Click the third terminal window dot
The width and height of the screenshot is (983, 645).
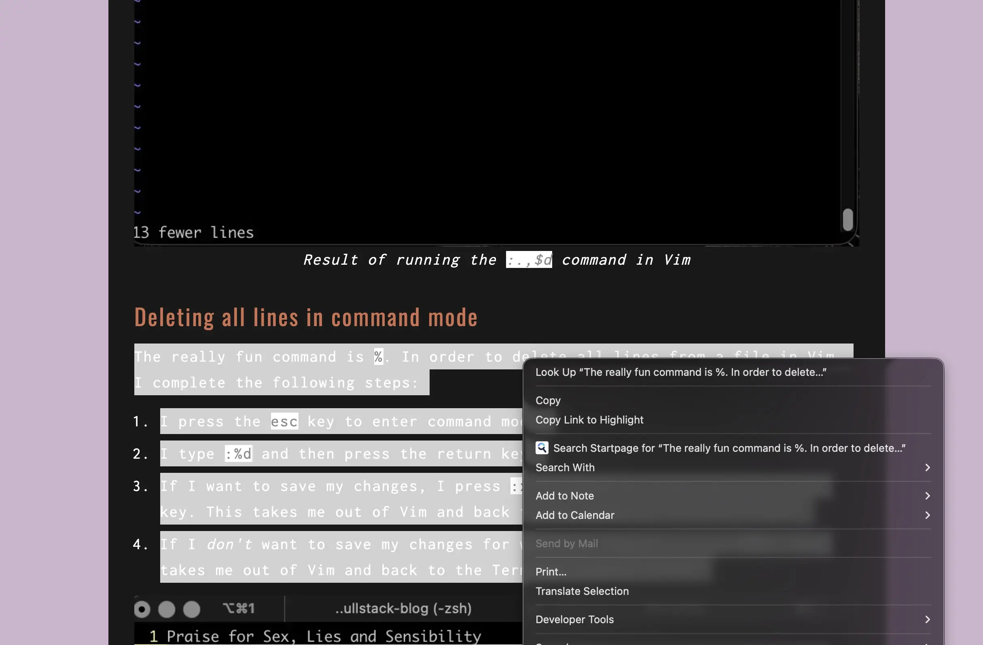192,609
